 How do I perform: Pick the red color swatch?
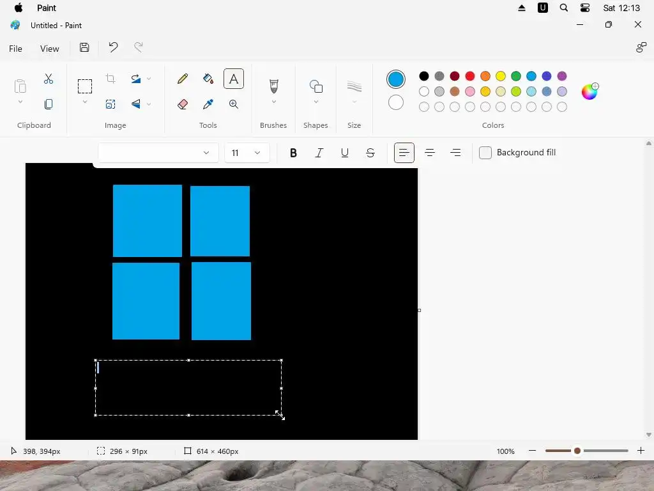click(470, 76)
